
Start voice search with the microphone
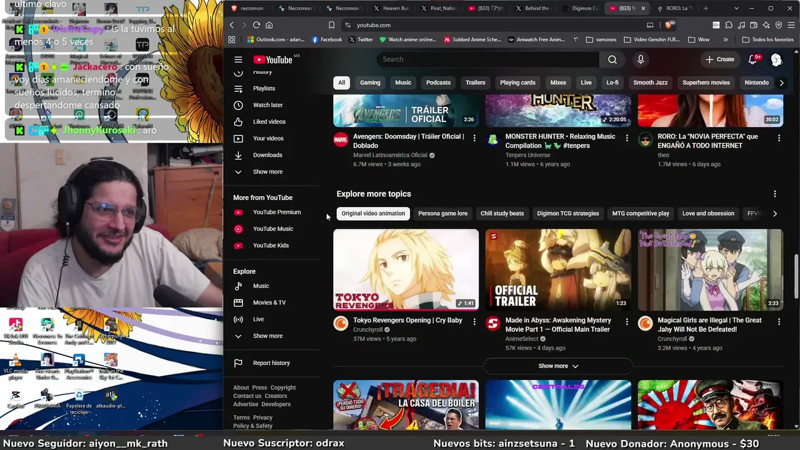pyautogui.click(x=640, y=59)
